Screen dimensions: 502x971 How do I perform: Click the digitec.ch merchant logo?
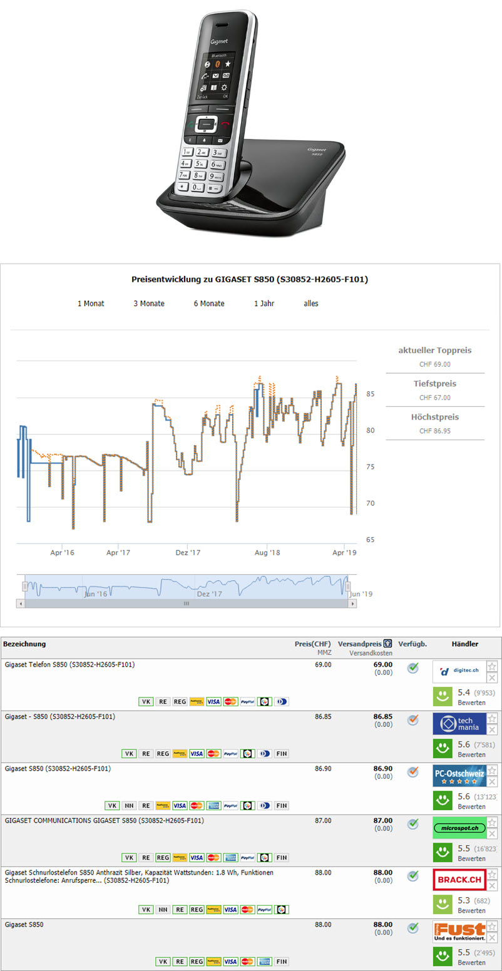click(459, 672)
